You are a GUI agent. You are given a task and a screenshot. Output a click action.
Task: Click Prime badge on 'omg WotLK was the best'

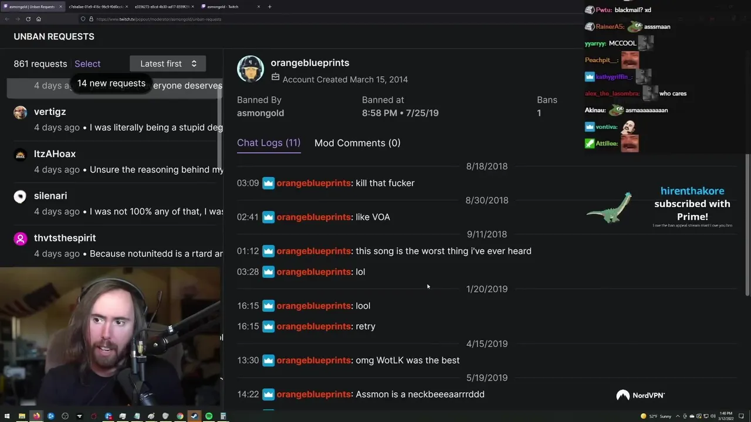click(268, 360)
